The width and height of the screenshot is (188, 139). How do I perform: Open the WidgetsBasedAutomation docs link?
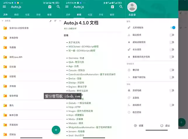[x=90, y=127]
